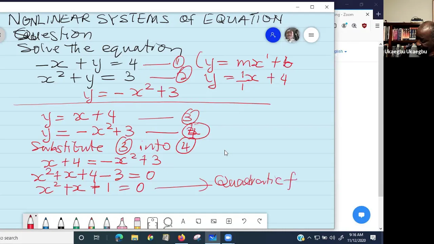Open the whiteboard settings hamburger menu
Image resolution: width=434 pixels, height=244 pixels.
[311, 35]
